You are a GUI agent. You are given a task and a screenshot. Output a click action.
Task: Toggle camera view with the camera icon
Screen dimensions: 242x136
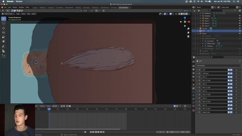[x=188, y=36]
